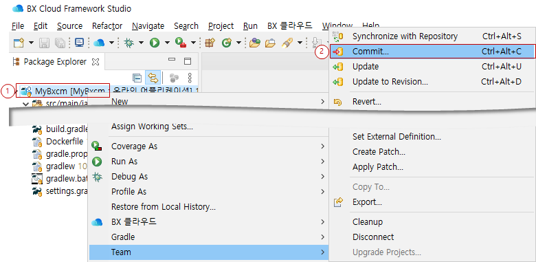Expand the Run As submenu
536x262 pixels.
[208, 162]
